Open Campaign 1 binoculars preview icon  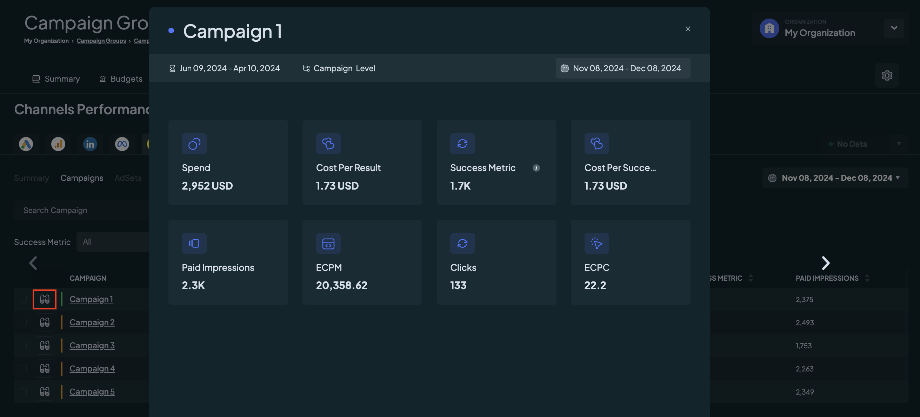pyautogui.click(x=45, y=299)
